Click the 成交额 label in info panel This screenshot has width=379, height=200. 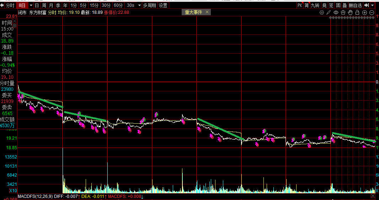pyautogui.click(x=7, y=119)
